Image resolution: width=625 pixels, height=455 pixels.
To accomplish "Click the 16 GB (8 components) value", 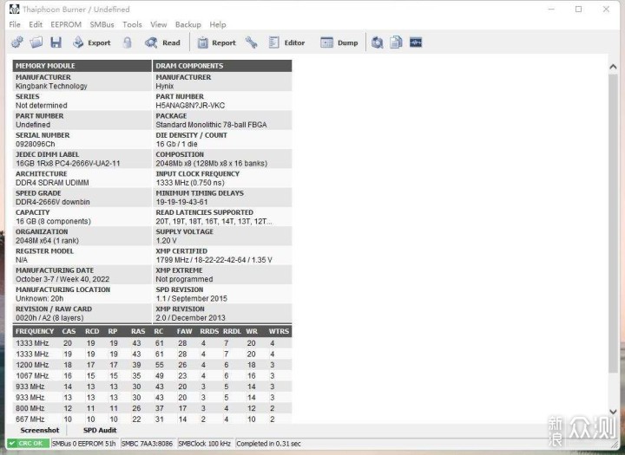I will tap(53, 221).
